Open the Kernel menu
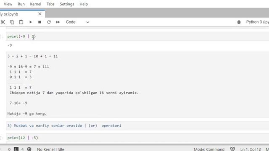Screen dimensions: 269x151 tap(35, 4)
